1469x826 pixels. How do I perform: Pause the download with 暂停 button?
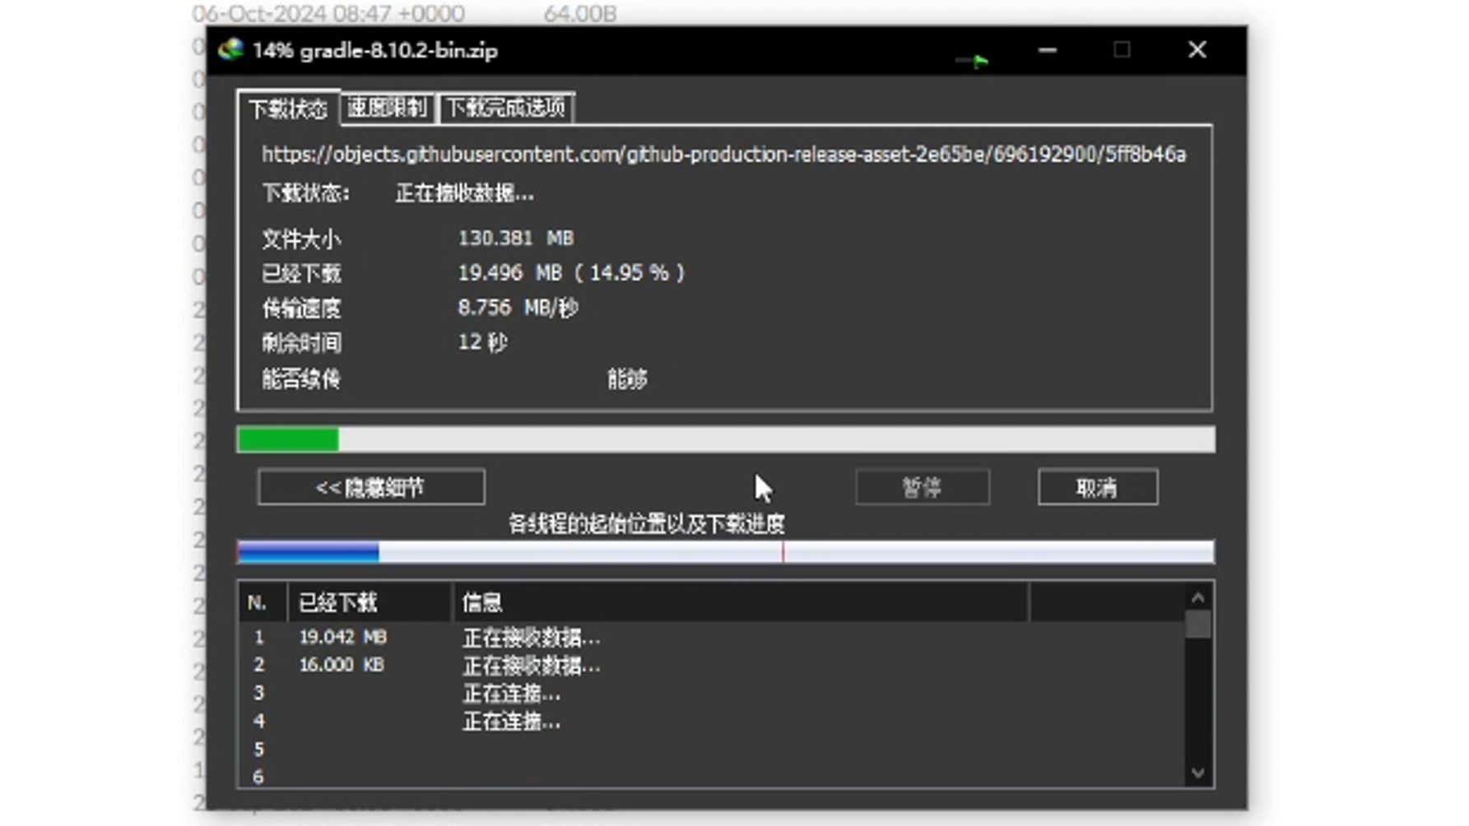[923, 488]
